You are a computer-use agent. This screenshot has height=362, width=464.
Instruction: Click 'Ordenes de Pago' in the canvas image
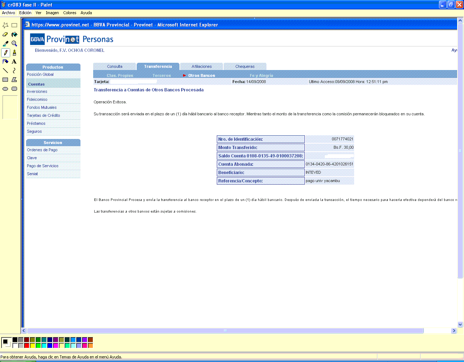42,150
